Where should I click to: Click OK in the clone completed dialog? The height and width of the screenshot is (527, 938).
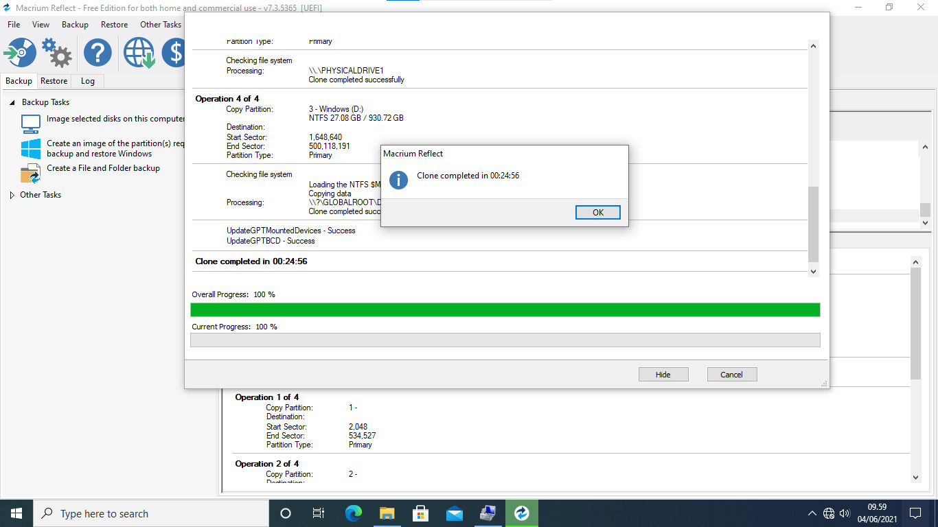598,213
